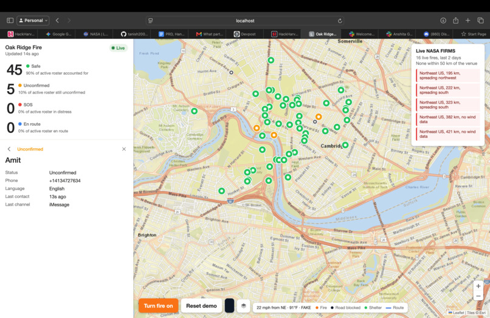The height and width of the screenshot is (318, 490).
Task: Toggle the Safari sidebar icon
Action: pyautogui.click(x=10, y=20)
